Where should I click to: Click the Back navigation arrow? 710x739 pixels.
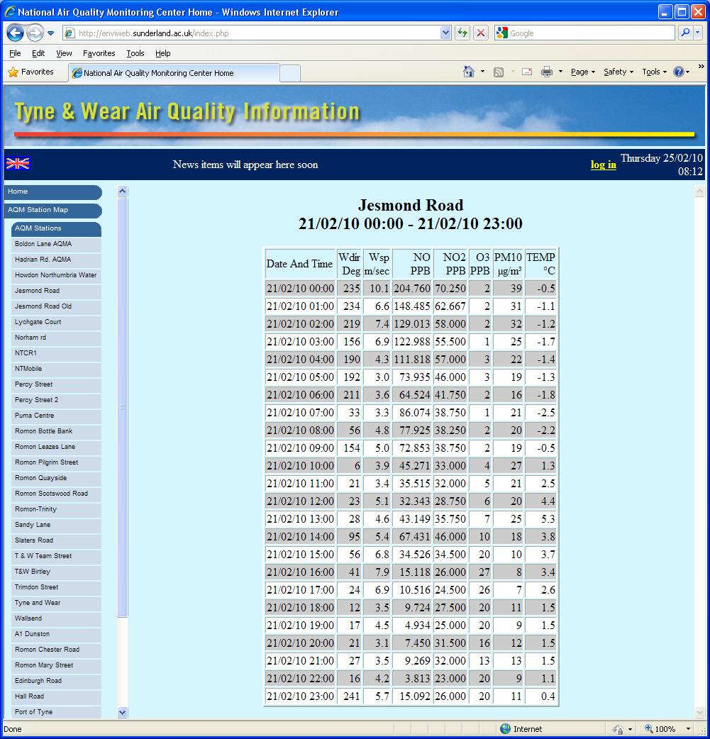(x=14, y=33)
